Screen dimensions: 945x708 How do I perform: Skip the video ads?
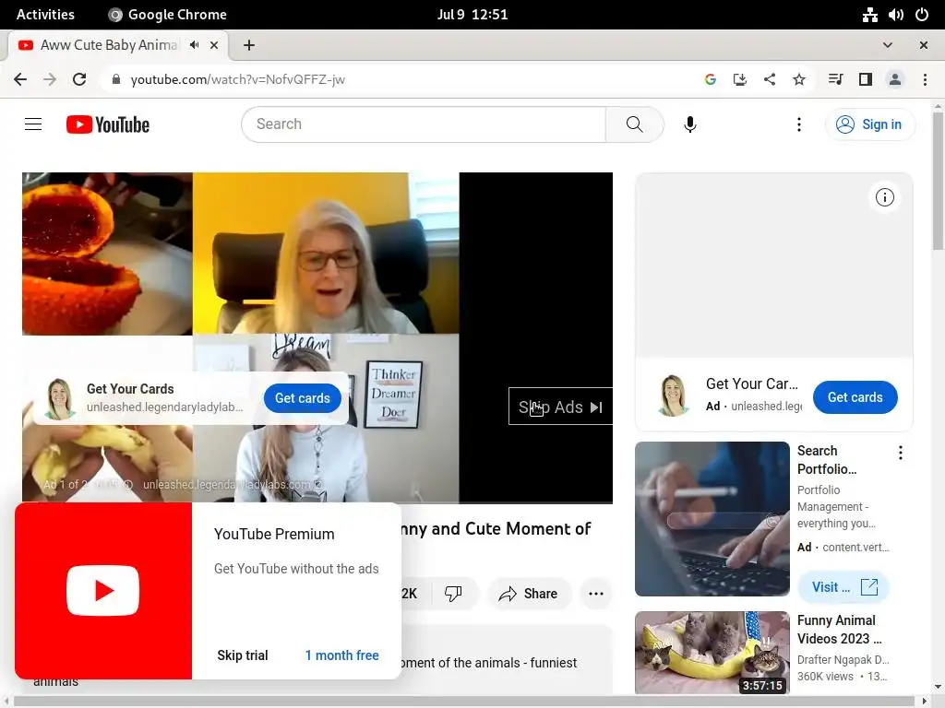[560, 407]
